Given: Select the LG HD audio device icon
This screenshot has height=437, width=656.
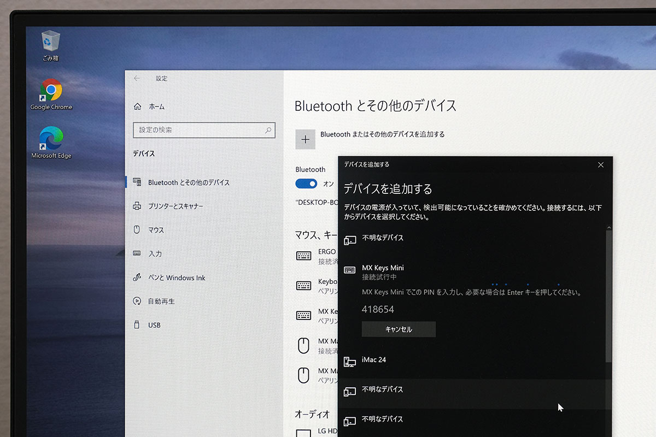Looking at the screenshot, I should [303, 433].
